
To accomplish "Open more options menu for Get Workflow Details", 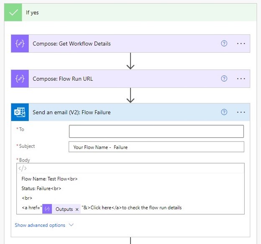I will [241, 44].
